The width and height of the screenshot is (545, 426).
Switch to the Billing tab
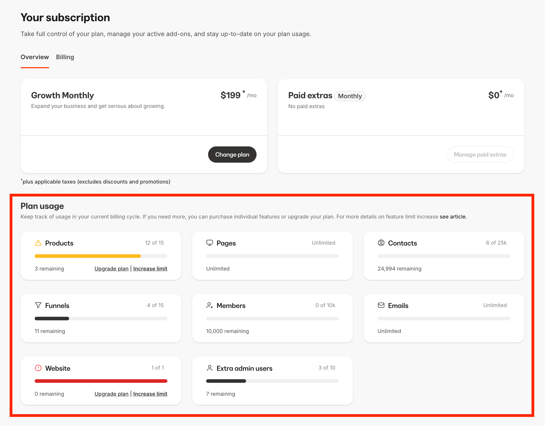click(65, 57)
